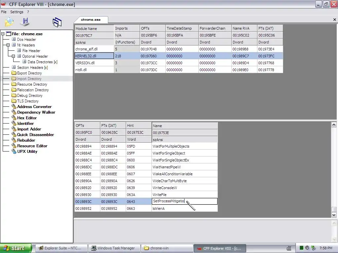This screenshot has width=338, height=253.
Task: Launch the UPX Utility tool icon
Action: [14, 151]
